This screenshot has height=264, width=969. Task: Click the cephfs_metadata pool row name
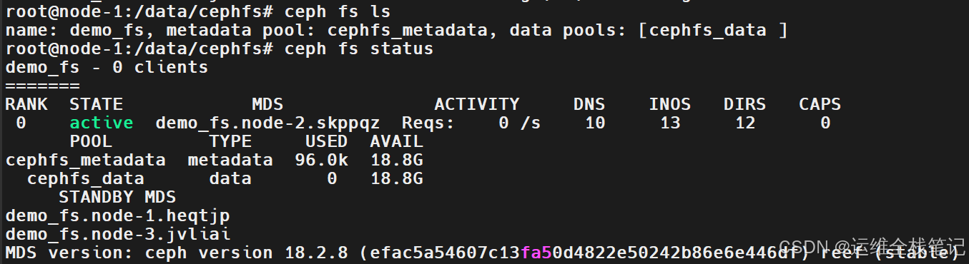(x=85, y=160)
